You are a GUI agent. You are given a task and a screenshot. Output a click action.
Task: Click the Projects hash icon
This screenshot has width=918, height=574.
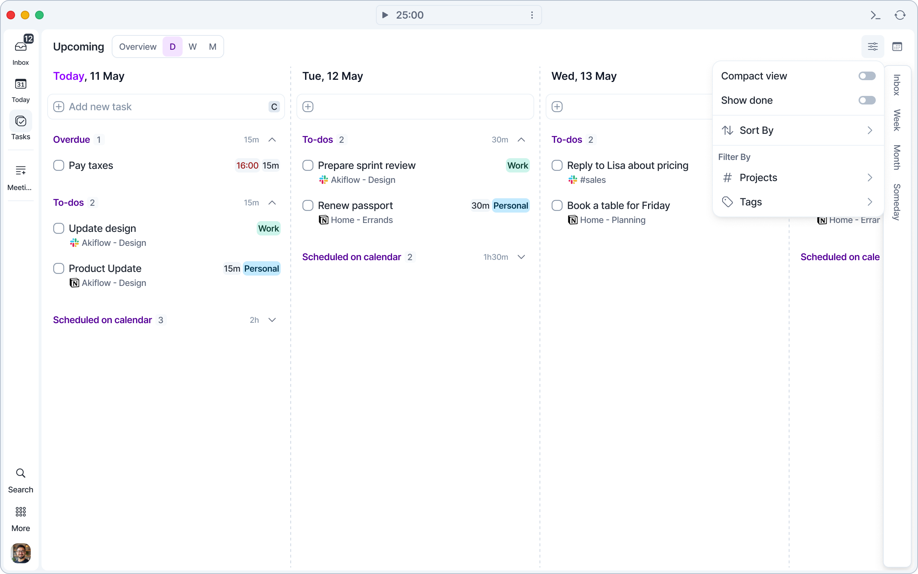727,177
